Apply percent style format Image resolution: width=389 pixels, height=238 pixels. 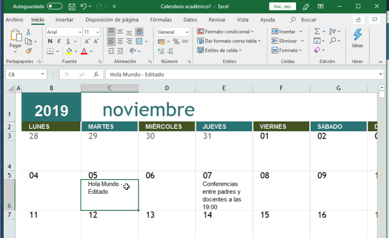pyautogui.click(x=176, y=41)
